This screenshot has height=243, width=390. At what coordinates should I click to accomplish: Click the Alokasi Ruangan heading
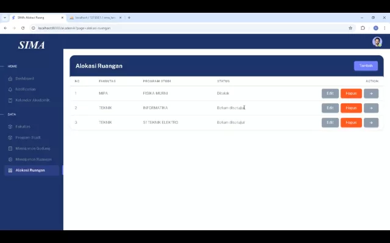point(99,66)
